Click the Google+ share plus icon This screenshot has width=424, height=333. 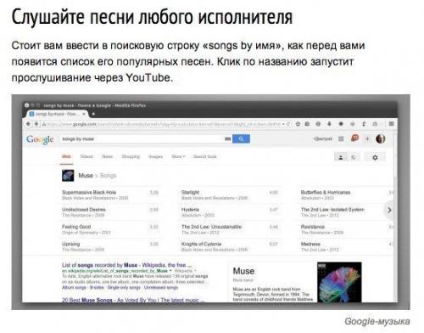coord(367,138)
